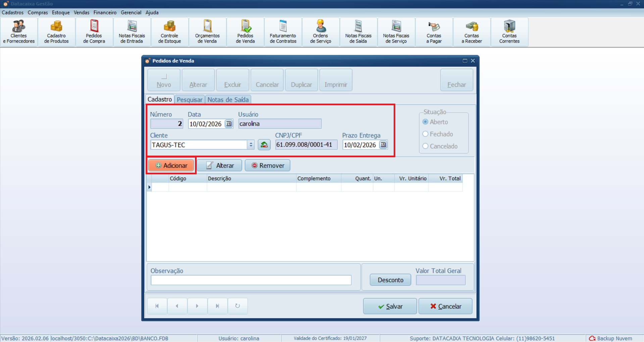Click into the Observação text field
The height and width of the screenshot is (342, 644).
click(x=251, y=280)
